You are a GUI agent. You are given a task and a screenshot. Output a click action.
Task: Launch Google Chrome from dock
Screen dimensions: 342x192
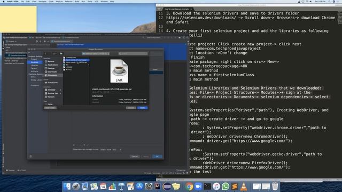[189, 187]
